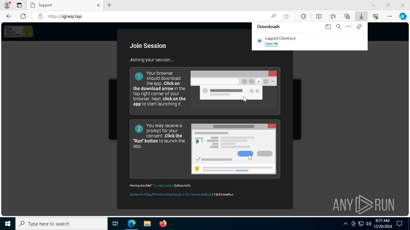Refresh the current page

click(x=23, y=16)
